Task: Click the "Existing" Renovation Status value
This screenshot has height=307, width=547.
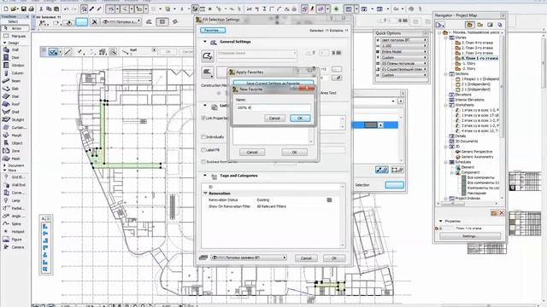Action: [263, 200]
